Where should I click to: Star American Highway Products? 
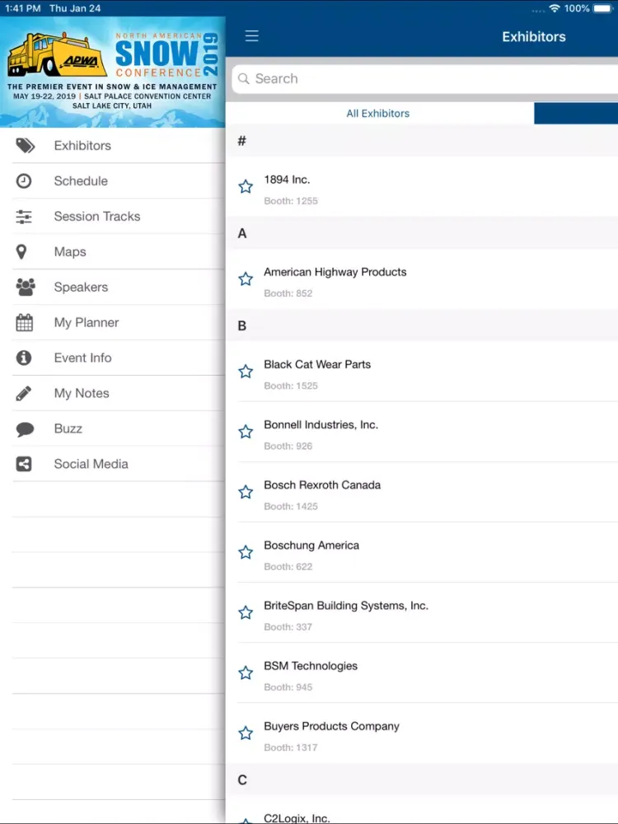(x=246, y=279)
